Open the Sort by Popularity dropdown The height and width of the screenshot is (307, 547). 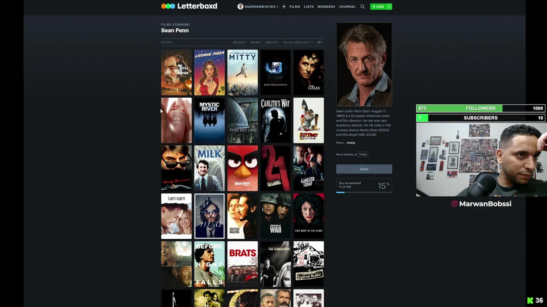click(298, 42)
